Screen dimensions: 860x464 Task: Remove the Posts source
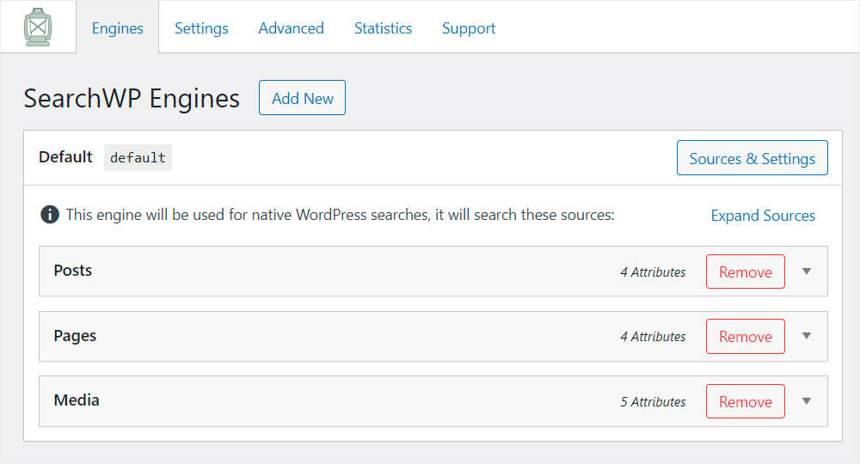(746, 272)
